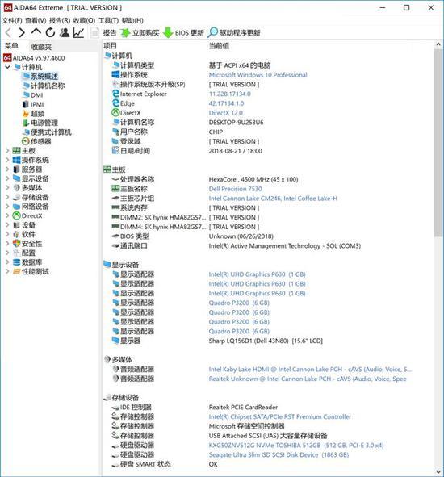Image resolution: width=444 pixels, height=477 pixels.
Task: Click the 驱动程序更新 magnifier icon
Action: pos(212,32)
